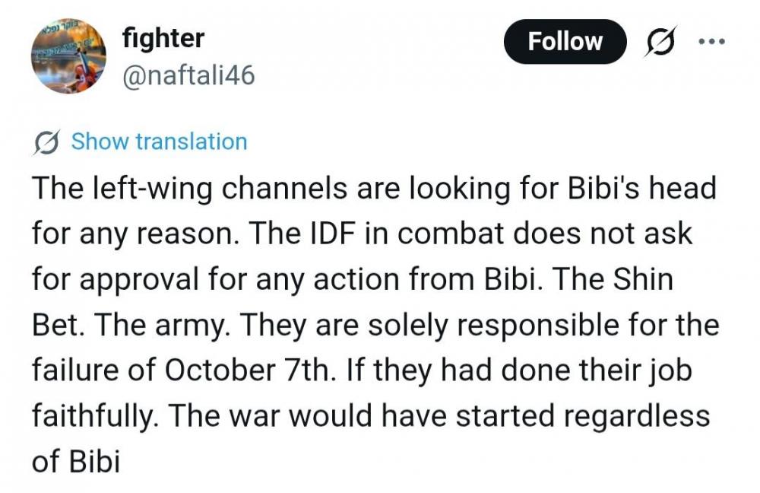Click the post's first line about left-wing channels

coord(373,188)
